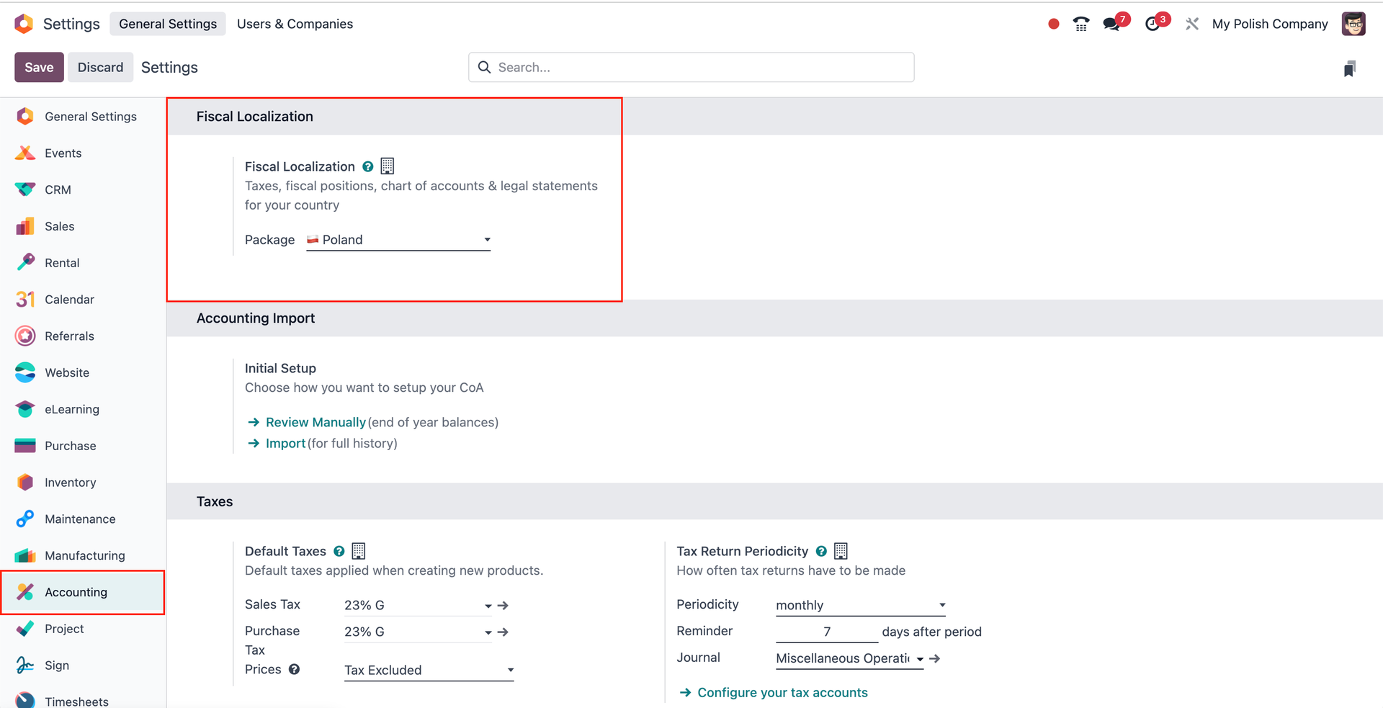This screenshot has width=1383, height=708.
Task: Click the user avatar picture
Action: point(1353,24)
